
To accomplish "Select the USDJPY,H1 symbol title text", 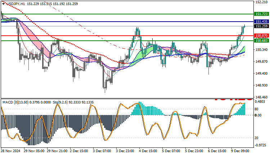I will tap(16, 4).
